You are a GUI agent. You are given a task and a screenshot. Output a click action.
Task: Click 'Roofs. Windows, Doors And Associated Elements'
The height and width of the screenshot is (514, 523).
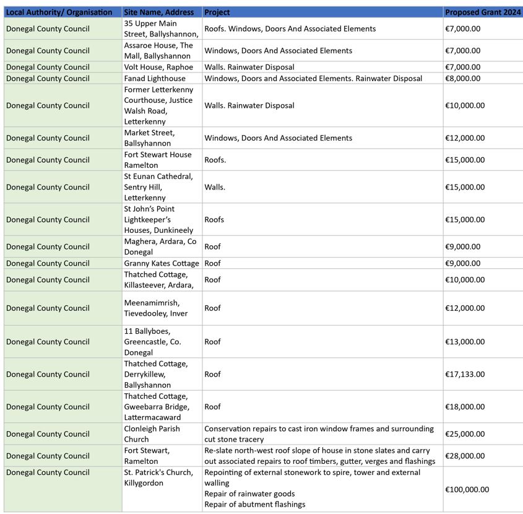click(290, 28)
